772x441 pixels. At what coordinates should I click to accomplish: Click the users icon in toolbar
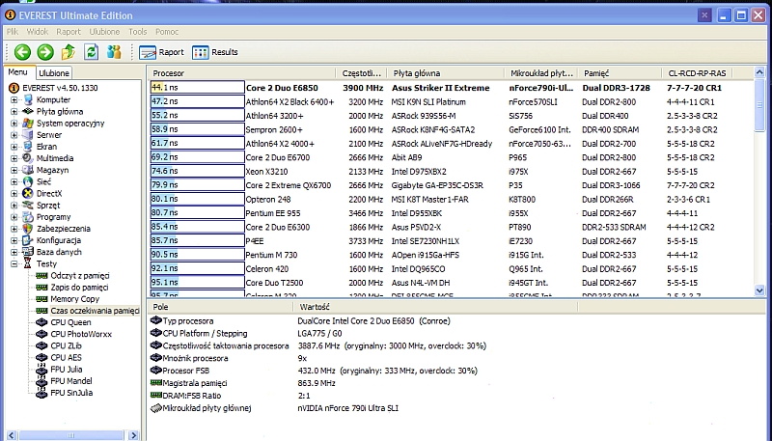(x=115, y=52)
